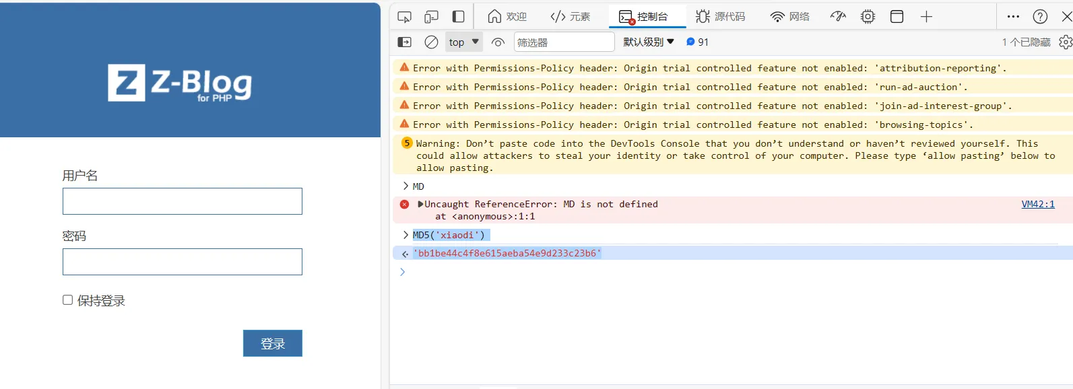Switch to the 网络 tab

790,17
